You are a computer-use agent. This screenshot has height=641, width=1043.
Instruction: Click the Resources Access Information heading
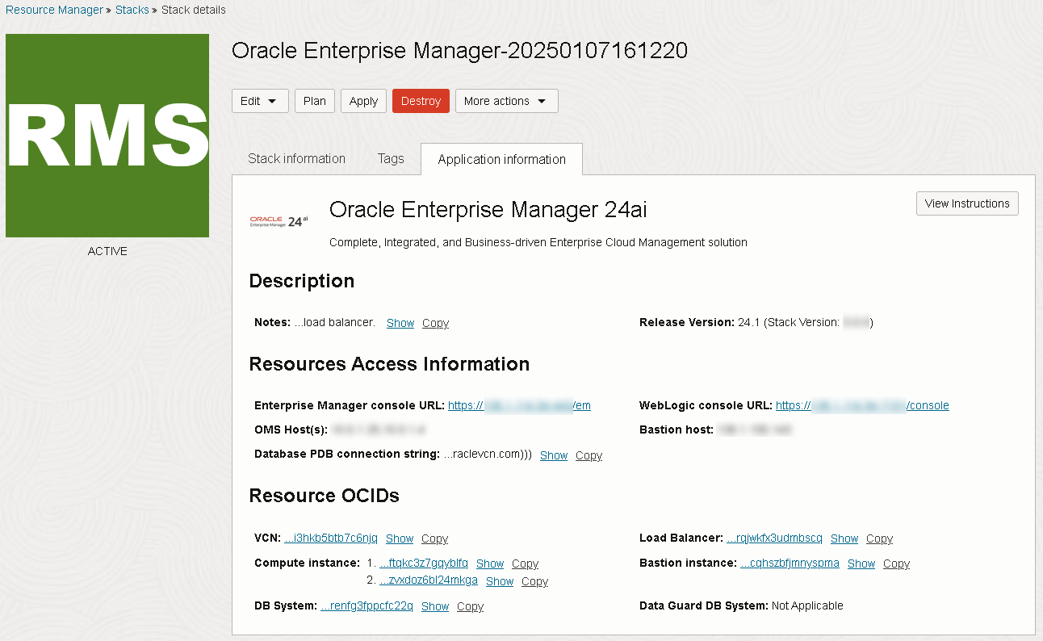[389, 364]
